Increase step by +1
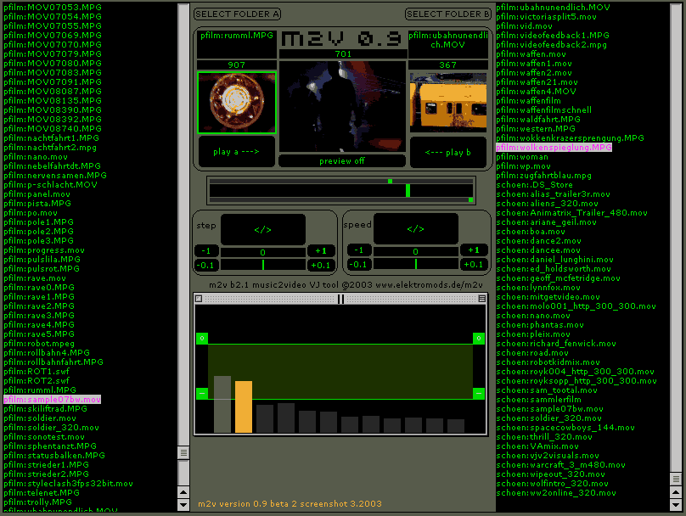 tap(320, 250)
